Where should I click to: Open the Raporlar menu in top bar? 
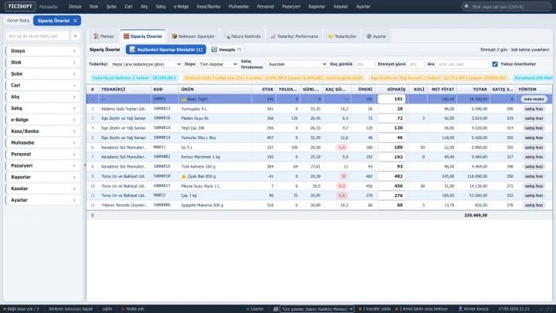[x=317, y=6]
